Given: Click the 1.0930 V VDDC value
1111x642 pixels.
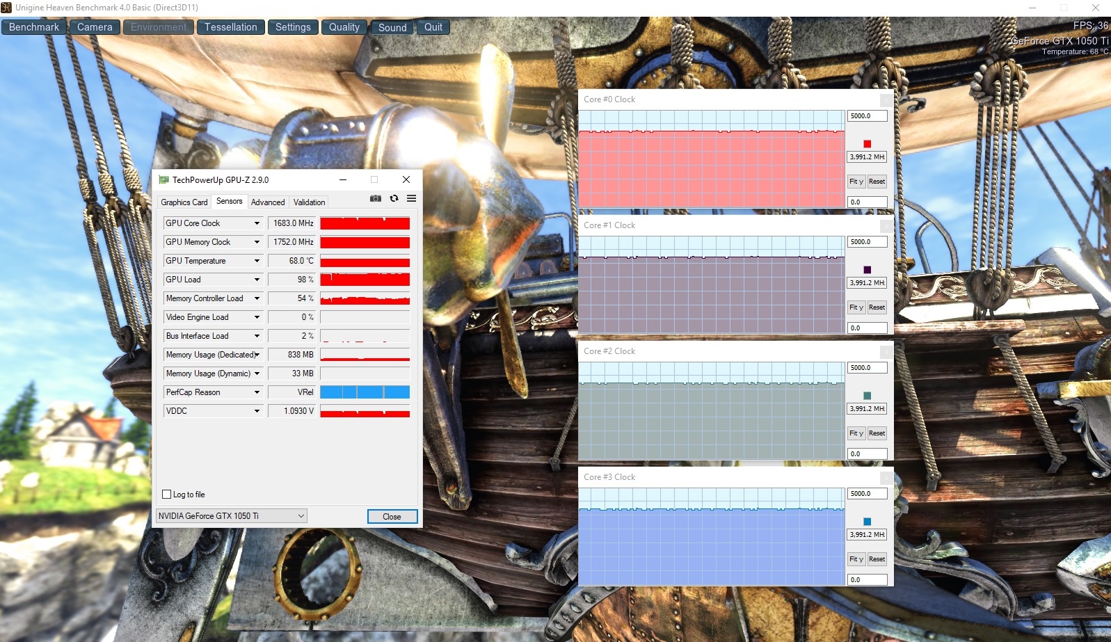Looking at the screenshot, I should 291,411.
